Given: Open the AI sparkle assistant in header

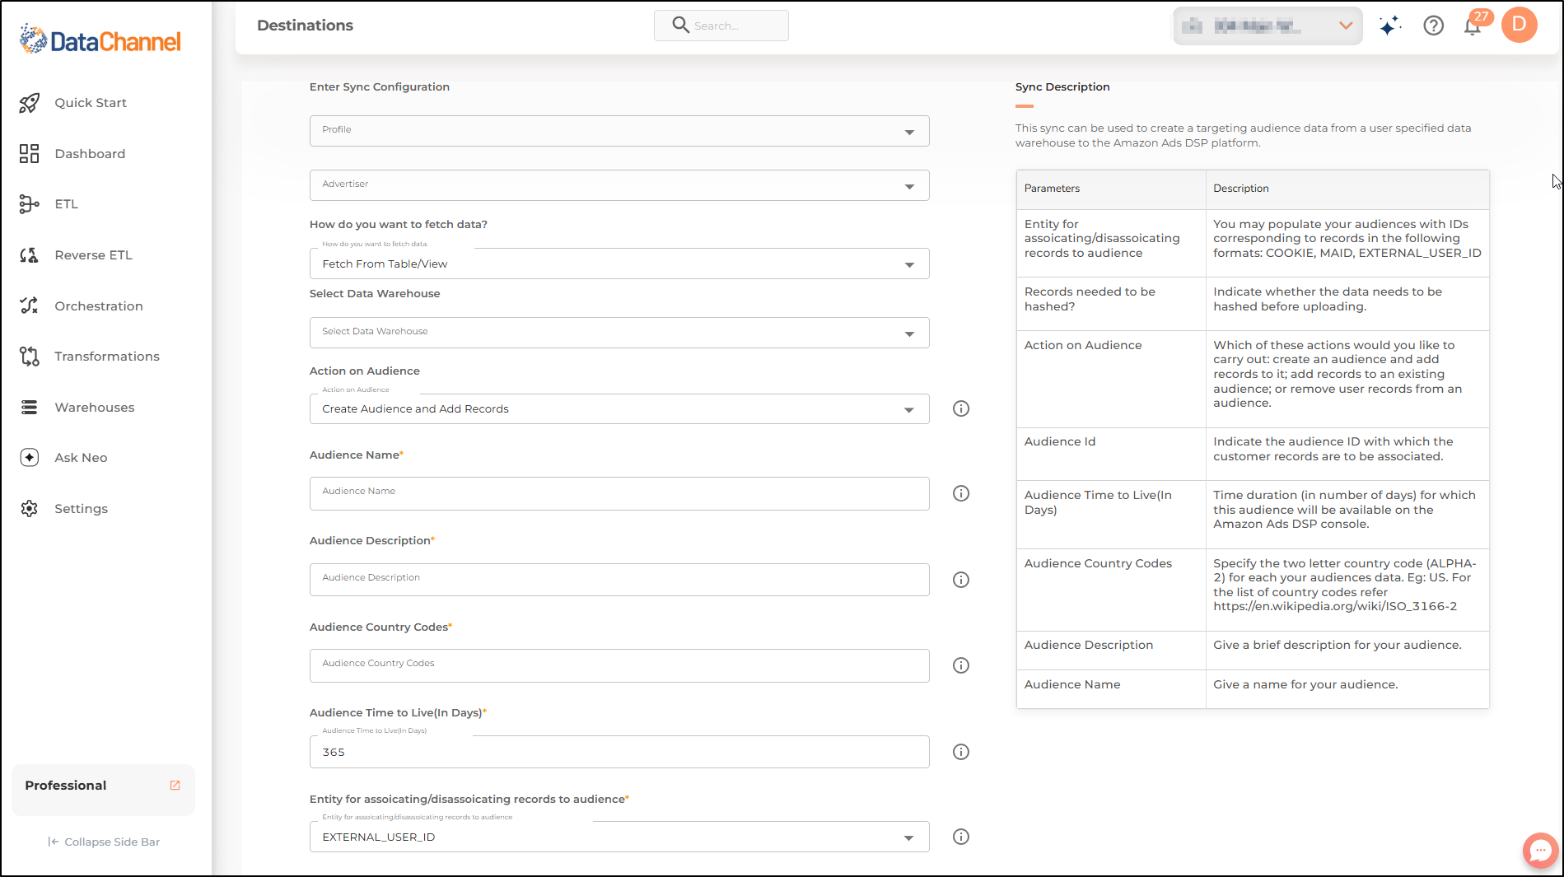Looking at the screenshot, I should coord(1390,26).
